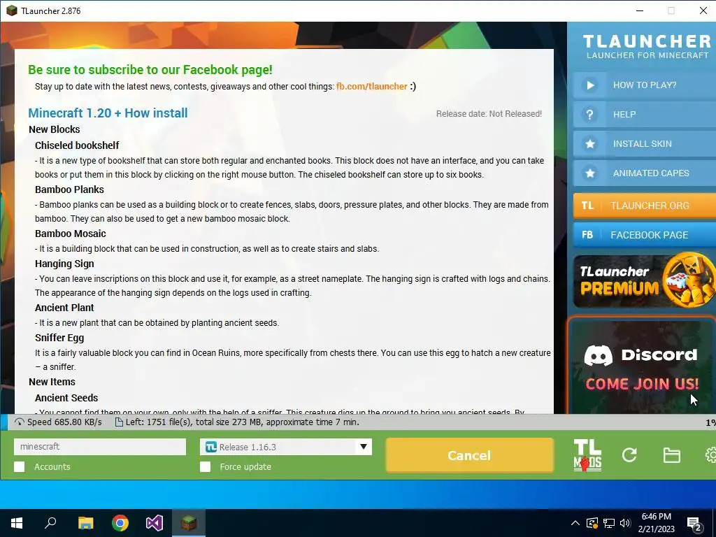This screenshot has height=537, width=716.
Task: Enable the Force update checkbox
Action: (x=206, y=466)
